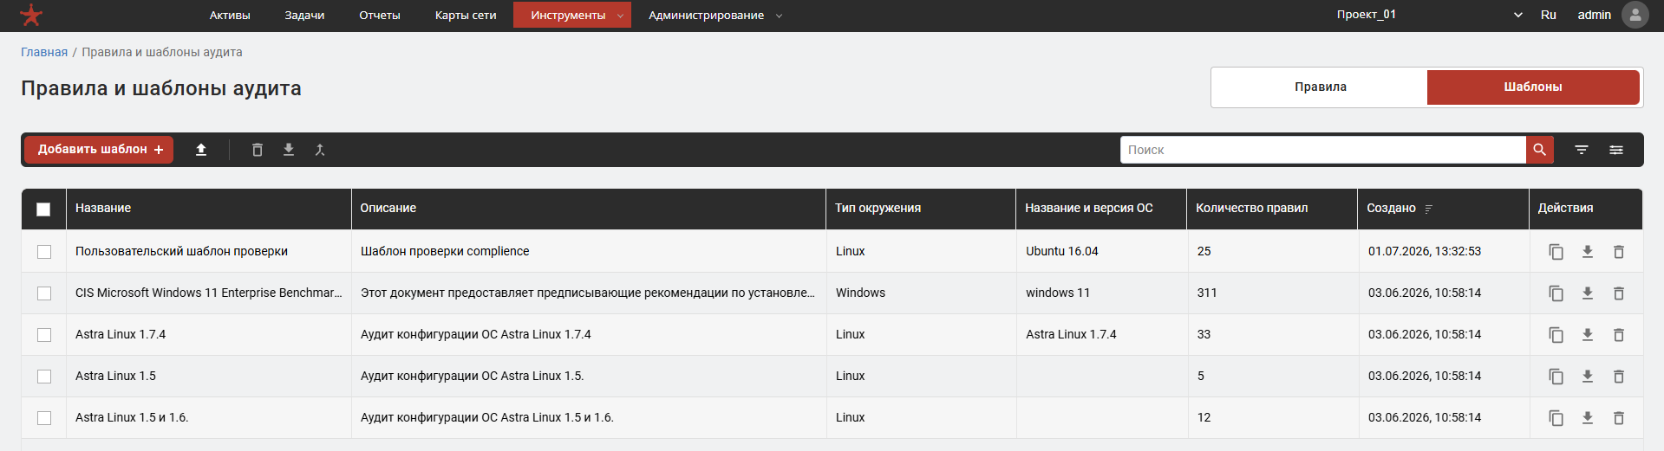Click the admin user avatar icon
This screenshot has height=451, width=1664.
1635,15
